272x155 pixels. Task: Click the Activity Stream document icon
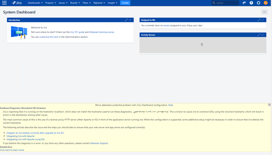pyautogui.click(x=202, y=44)
